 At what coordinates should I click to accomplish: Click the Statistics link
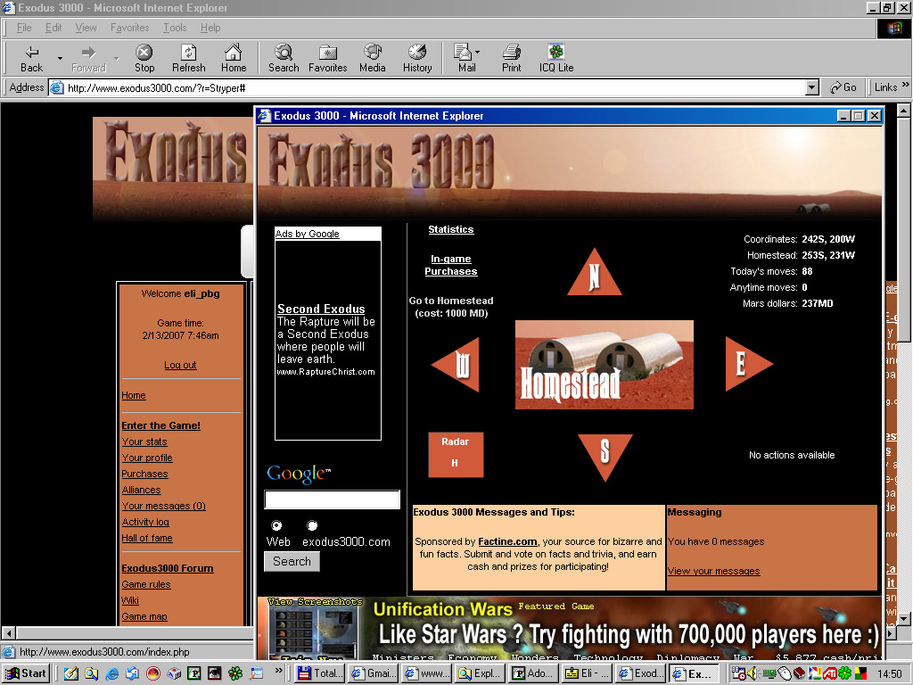point(450,229)
